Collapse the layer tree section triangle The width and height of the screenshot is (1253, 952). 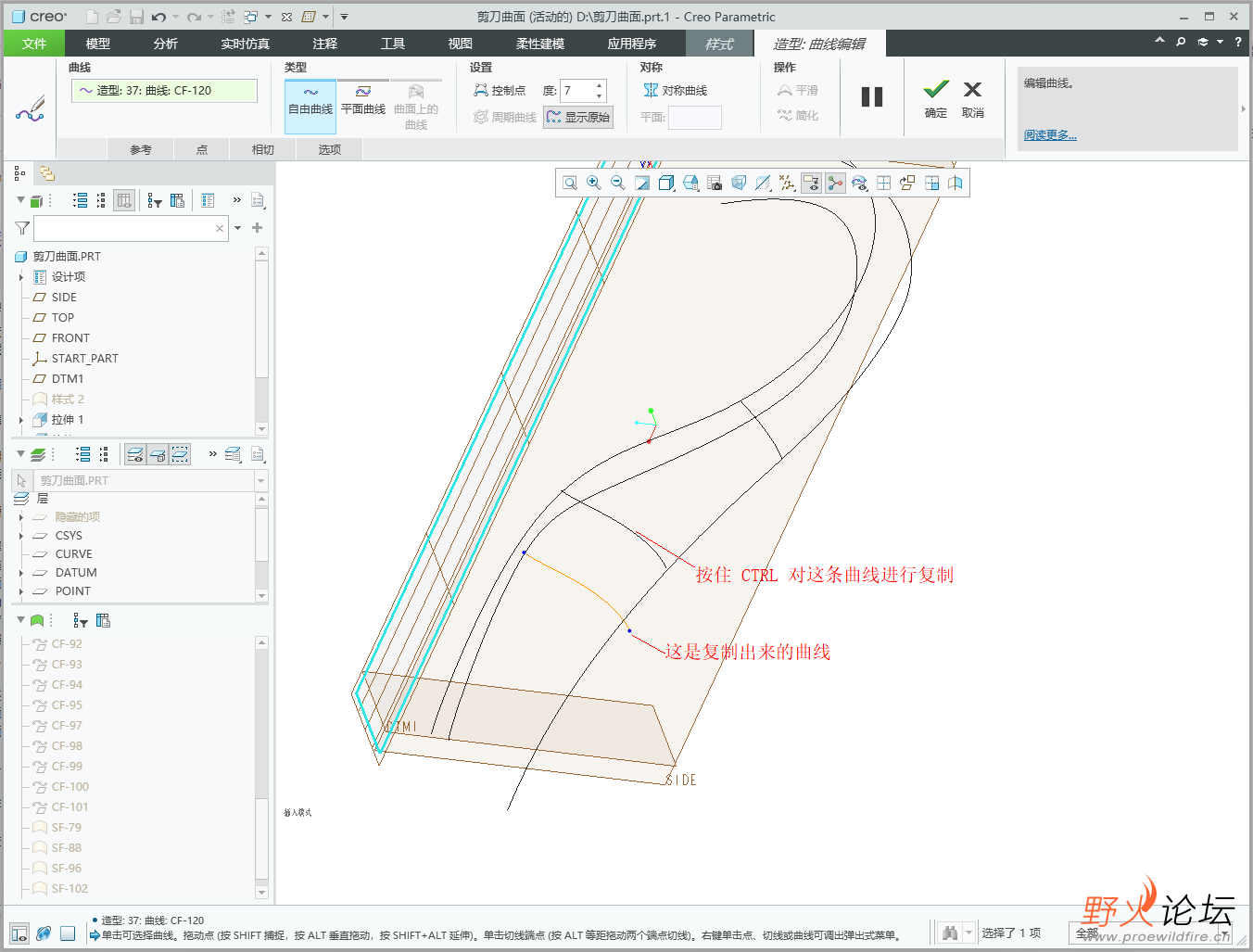20,454
